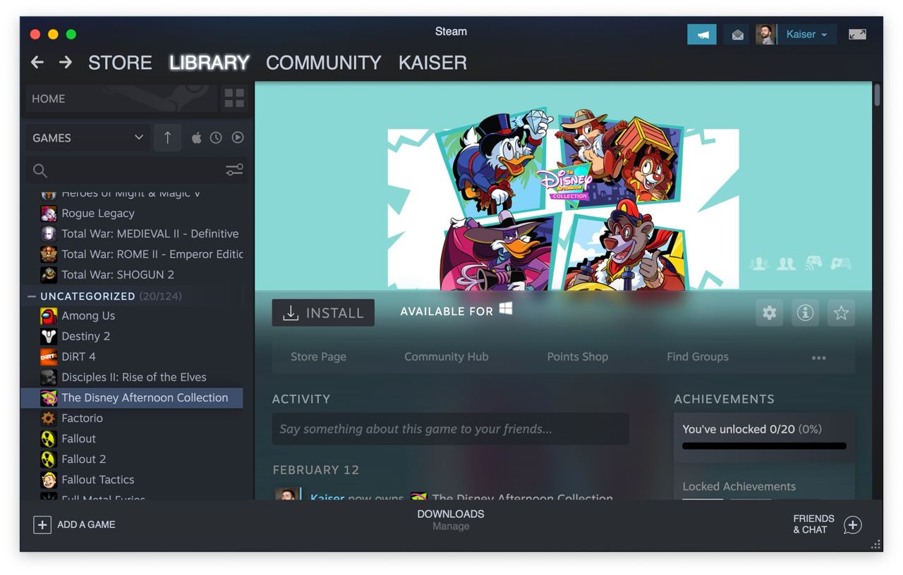
Task: Open the Store Page link
Action: pyautogui.click(x=318, y=357)
